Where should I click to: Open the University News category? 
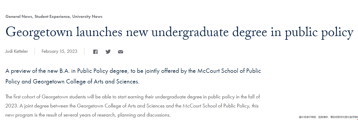87,17
